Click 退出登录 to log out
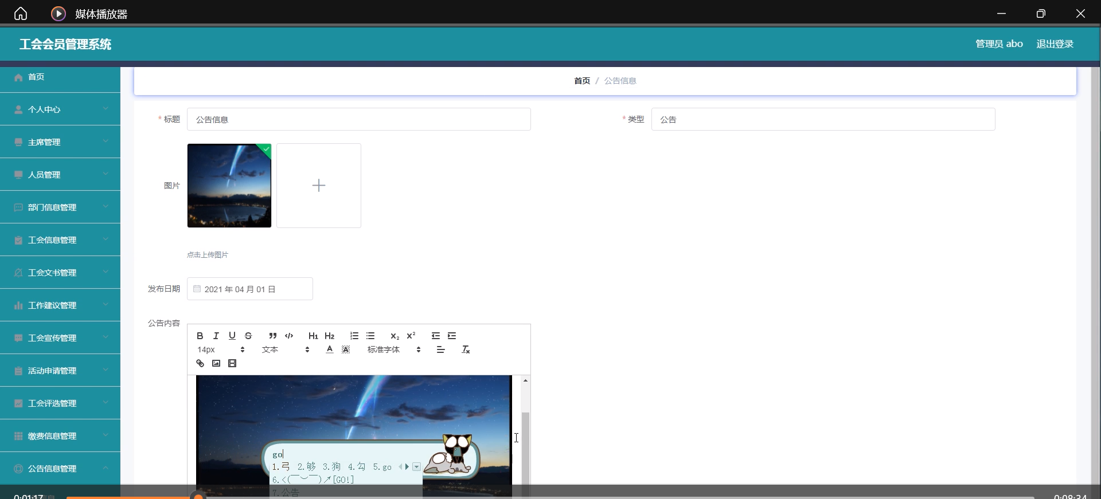Viewport: 1101px width, 499px height. (1055, 44)
